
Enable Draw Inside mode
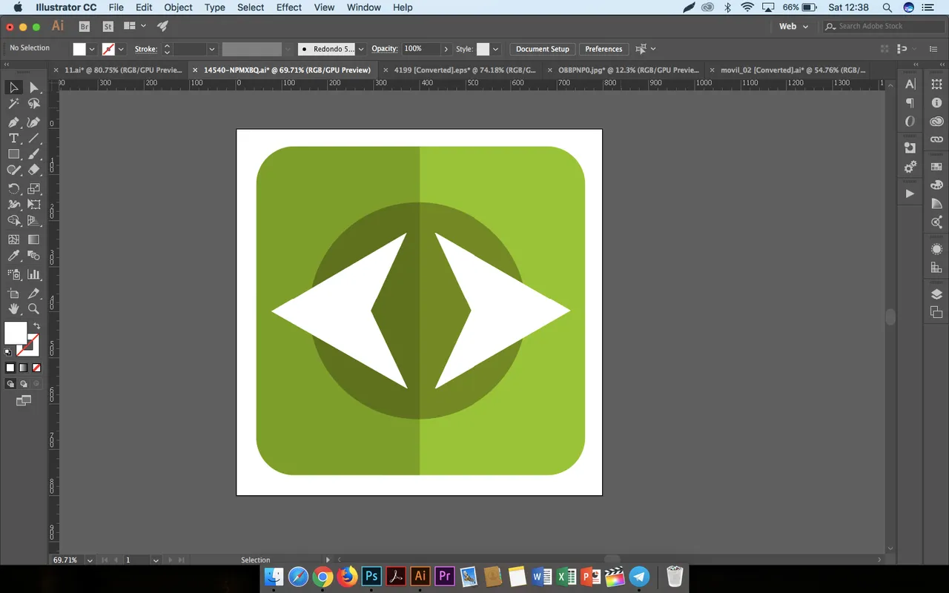pos(36,384)
